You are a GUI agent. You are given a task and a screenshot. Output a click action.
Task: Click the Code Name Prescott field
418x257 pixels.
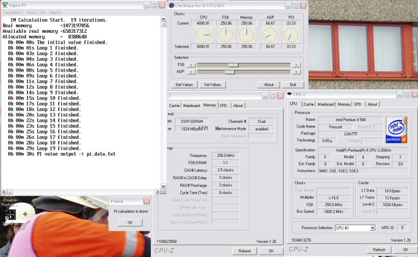[x=335, y=127]
